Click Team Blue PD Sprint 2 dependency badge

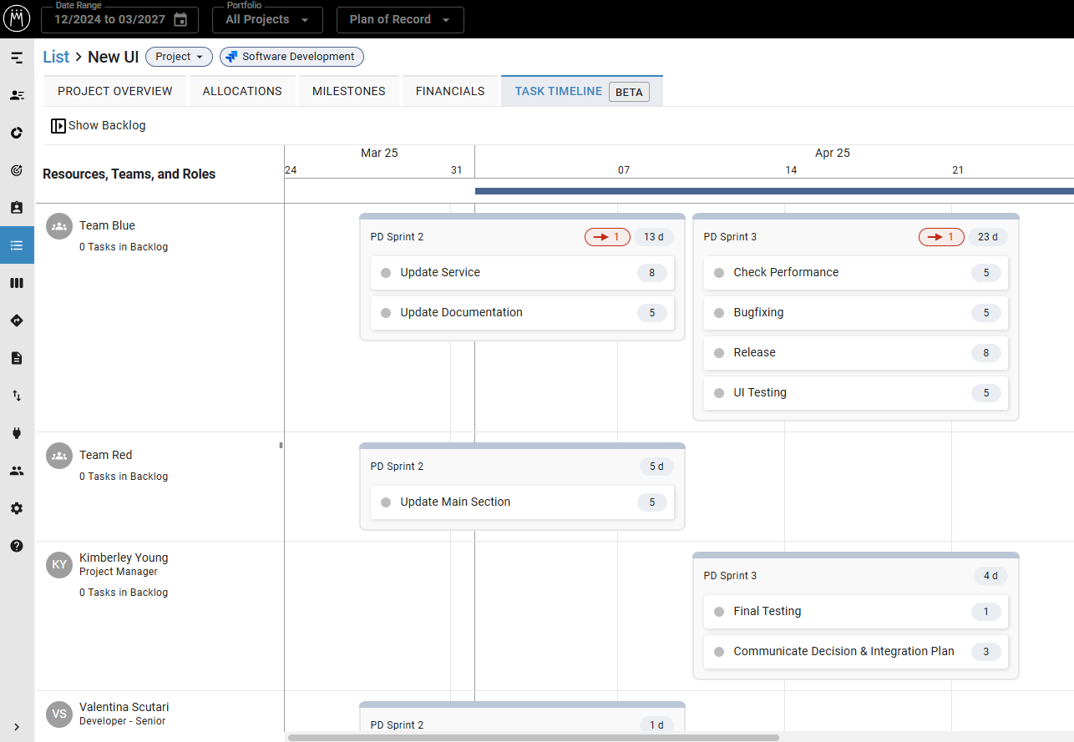click(607, 237)
